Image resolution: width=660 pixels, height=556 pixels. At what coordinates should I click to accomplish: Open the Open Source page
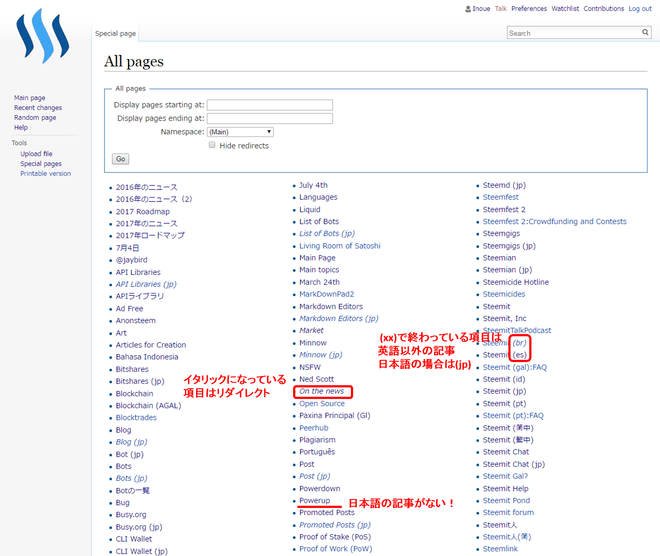[x=322, y=403]
